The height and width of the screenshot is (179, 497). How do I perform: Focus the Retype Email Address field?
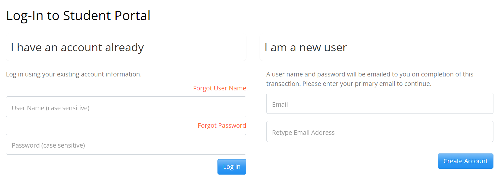pyautogui.click(x=380, y=132)
